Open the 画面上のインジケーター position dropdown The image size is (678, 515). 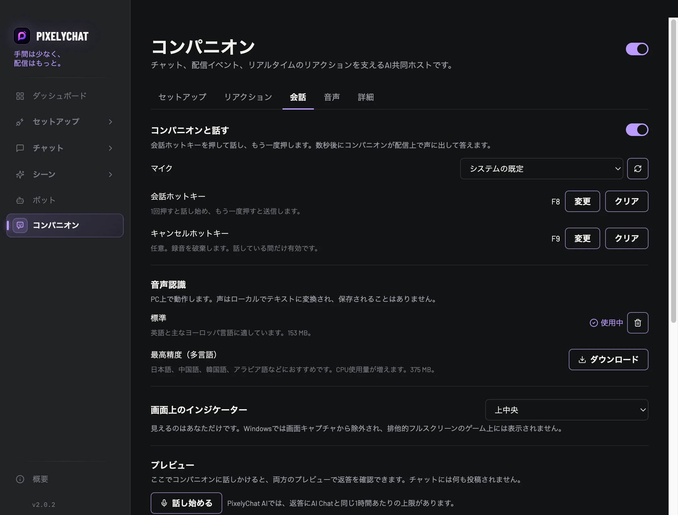(567, 410)
